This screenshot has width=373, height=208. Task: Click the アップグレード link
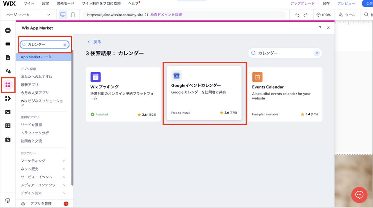[302, 3]
